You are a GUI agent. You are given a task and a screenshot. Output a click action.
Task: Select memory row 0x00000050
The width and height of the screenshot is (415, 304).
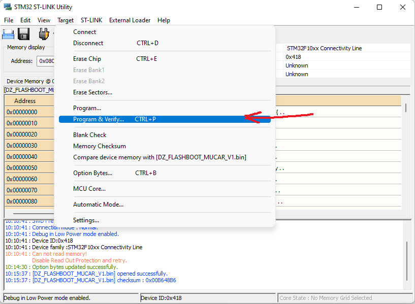[29, 168]
